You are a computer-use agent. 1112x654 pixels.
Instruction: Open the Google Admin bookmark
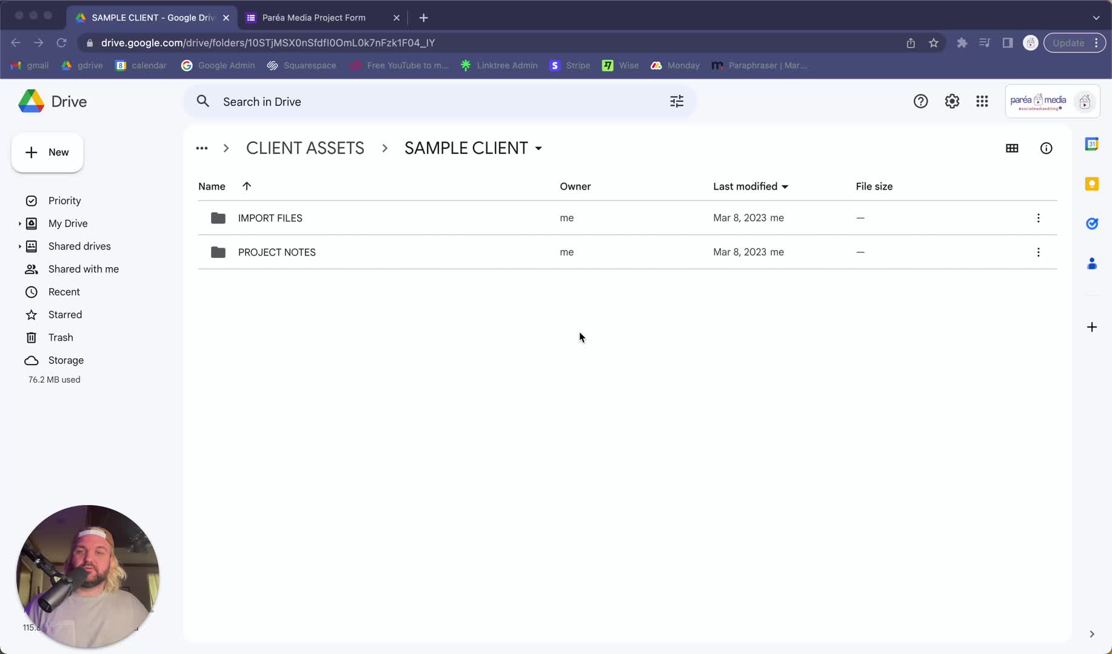218,65
